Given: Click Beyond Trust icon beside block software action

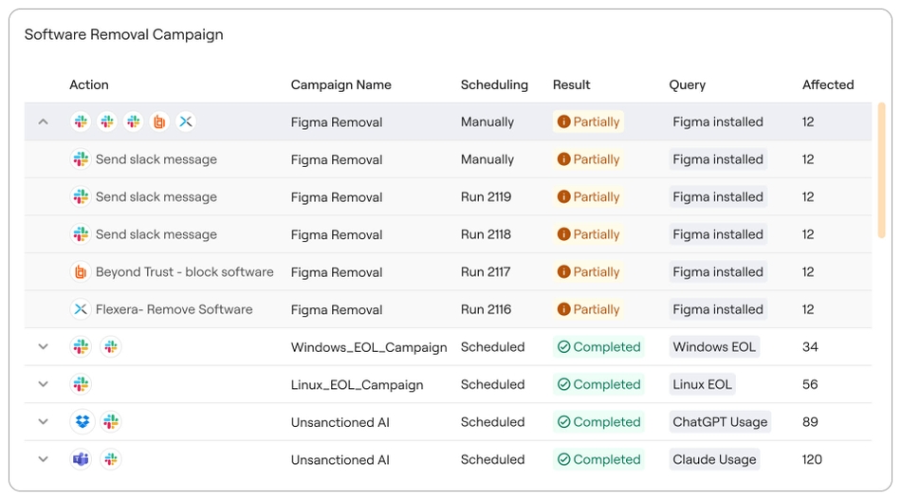Looking at the screenshot, I should pyautogui.click(x=81, y=272).
